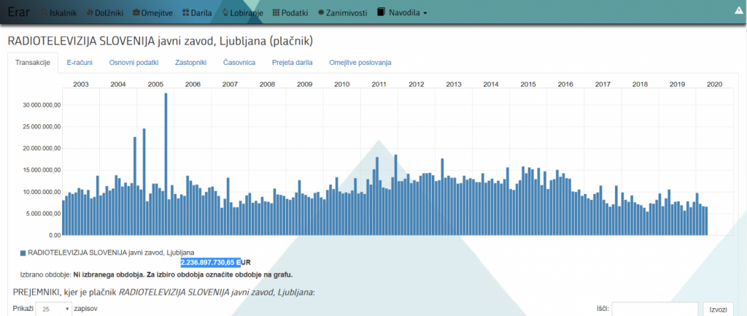Open the Darila gifts section
Screen dimensions: 747x316
tap(197, 13)
